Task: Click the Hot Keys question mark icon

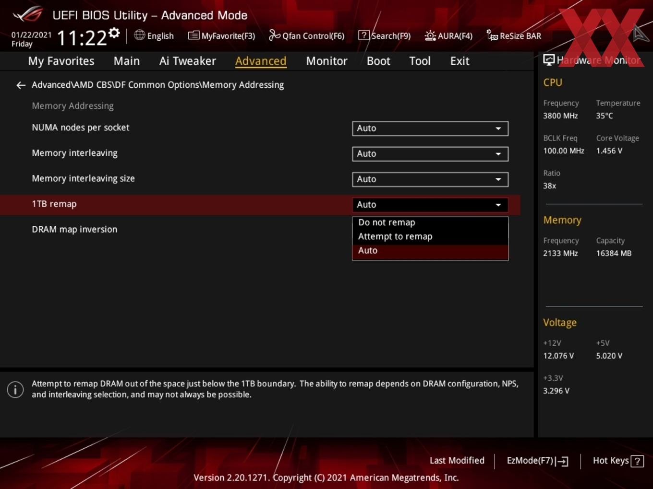Action: click(637, 461)
